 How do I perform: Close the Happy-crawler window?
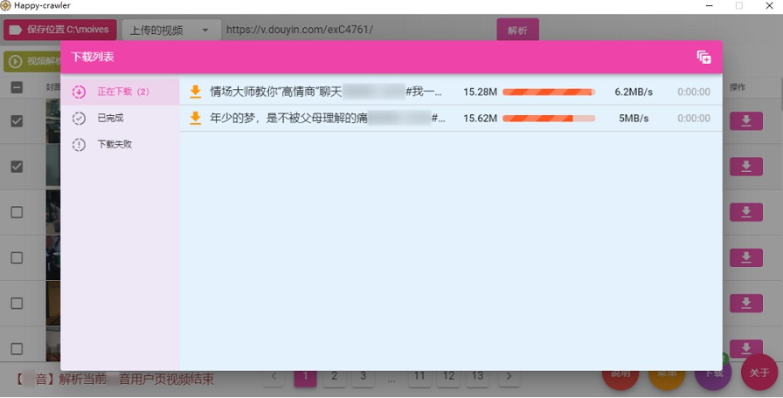pos(770,5)
